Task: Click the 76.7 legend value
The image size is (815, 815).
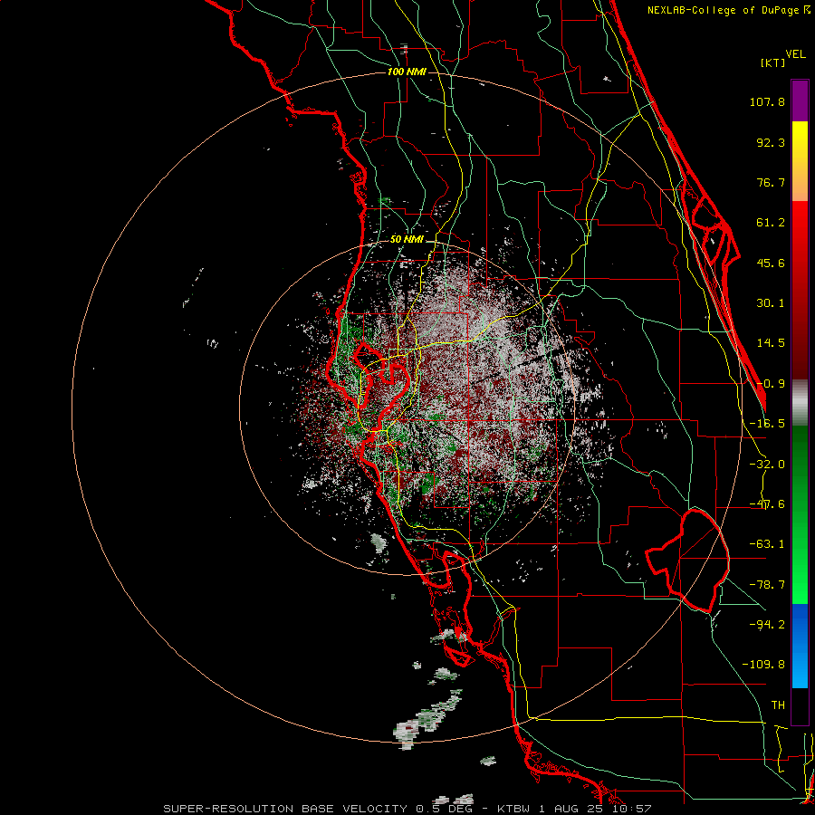Action: pos(771,182)
